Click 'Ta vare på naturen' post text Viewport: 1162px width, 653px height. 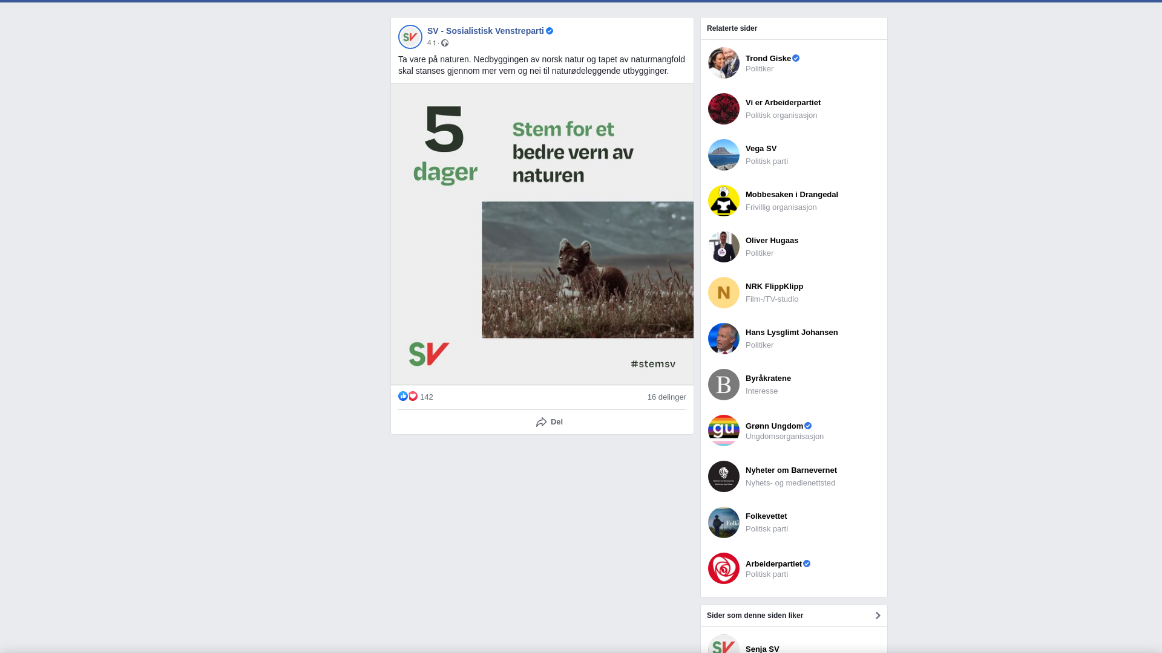542,65
